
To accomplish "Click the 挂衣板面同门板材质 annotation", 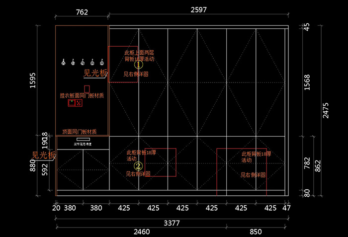I will tap(82, 95).
